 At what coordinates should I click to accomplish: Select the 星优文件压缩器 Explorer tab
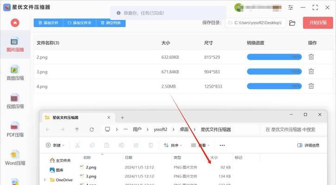78,117
